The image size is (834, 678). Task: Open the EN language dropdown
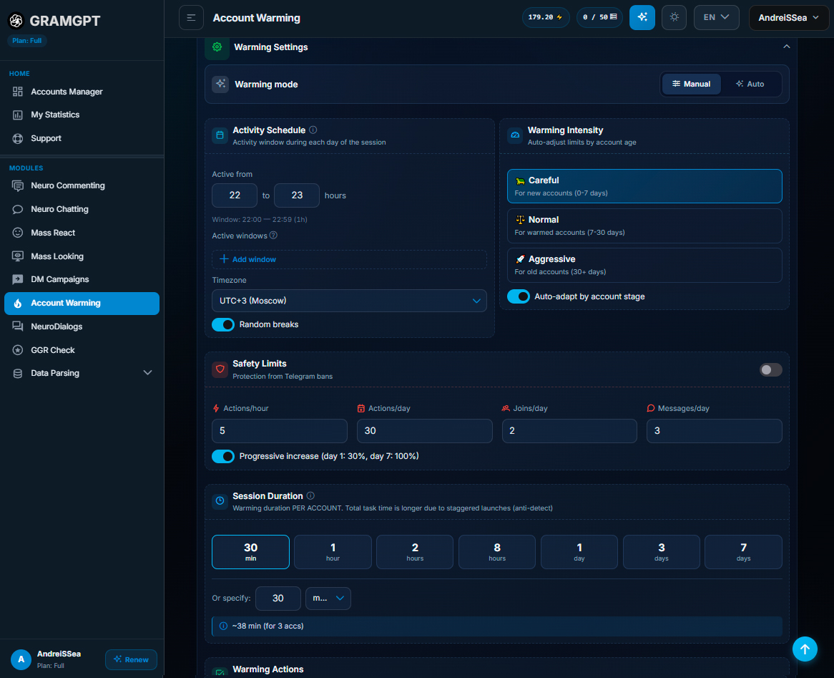coord(716,18)
